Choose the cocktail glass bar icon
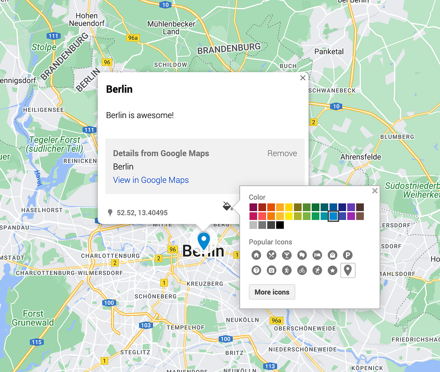 287,255
